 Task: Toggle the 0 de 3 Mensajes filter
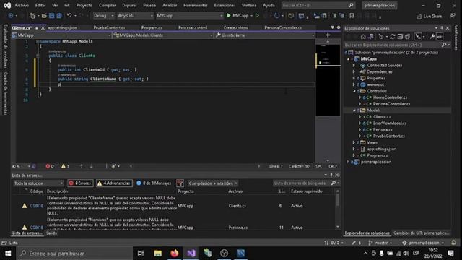[x=154, y=183]
